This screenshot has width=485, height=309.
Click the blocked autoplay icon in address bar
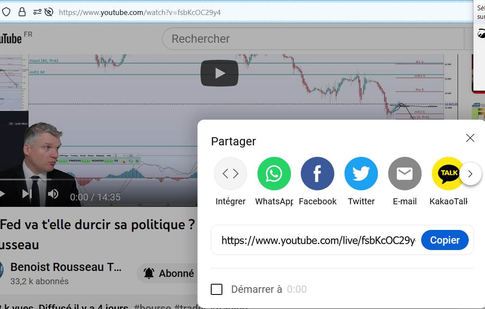(49, 12)
